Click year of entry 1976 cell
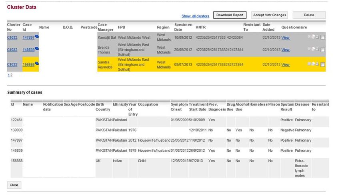The height and width of the screenshot is (196, 340). tap(132, 130)
